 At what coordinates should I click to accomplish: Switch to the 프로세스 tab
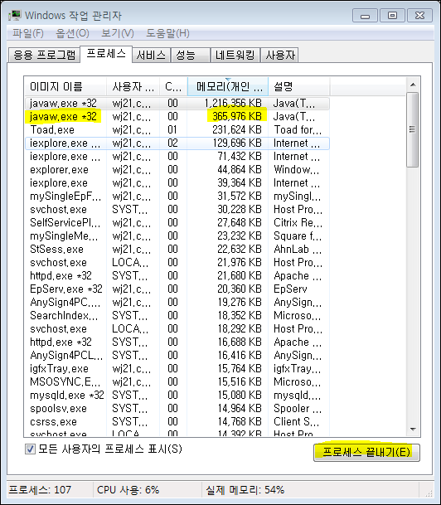tap(106, 54)
